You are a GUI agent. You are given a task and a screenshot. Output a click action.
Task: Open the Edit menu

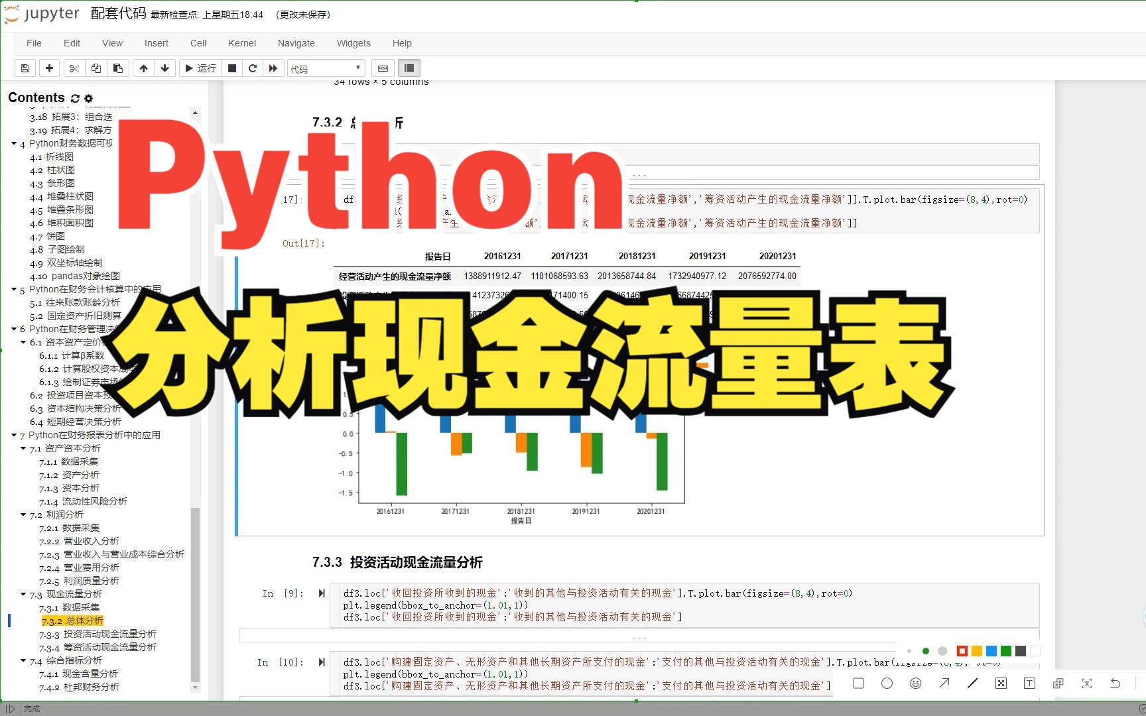tap(72, 43)
